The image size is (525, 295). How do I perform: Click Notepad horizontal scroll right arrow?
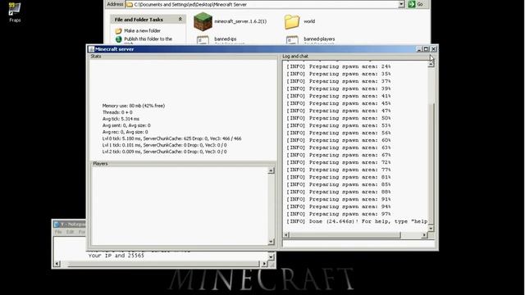pyautogui.click(x=264, y=264)
